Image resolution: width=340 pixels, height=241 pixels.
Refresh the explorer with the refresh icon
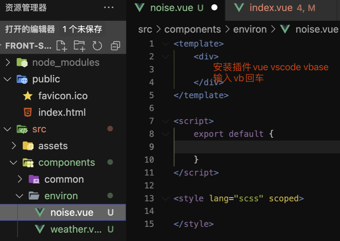coord(97,46)
